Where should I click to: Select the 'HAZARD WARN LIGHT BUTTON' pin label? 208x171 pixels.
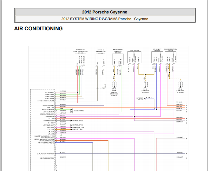44,139
